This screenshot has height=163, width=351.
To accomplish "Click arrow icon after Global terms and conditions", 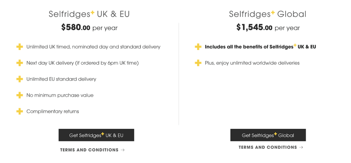I will pyautogui.click(x=301, y=147).
